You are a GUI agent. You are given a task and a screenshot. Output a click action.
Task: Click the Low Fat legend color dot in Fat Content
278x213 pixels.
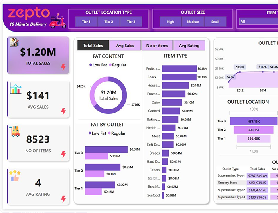(x=90, y=65)
